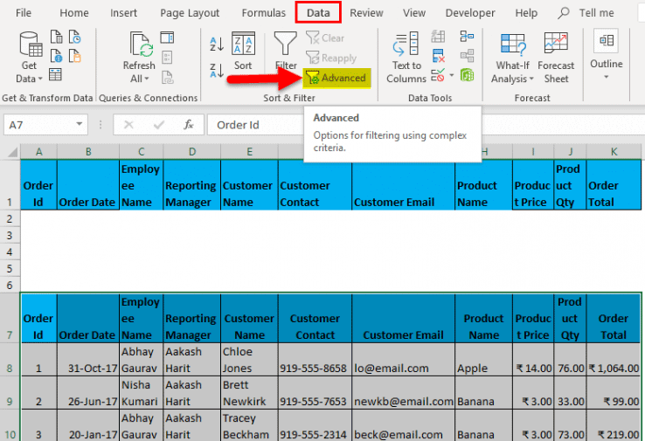Expand the Refresh All dropdown arrow

[147, 79]
